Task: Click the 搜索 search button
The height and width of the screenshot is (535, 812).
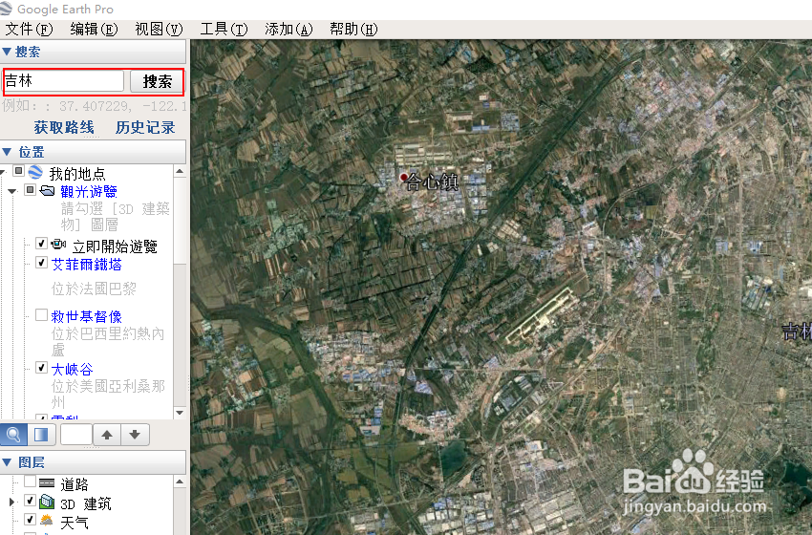Action: click(157, 81)
